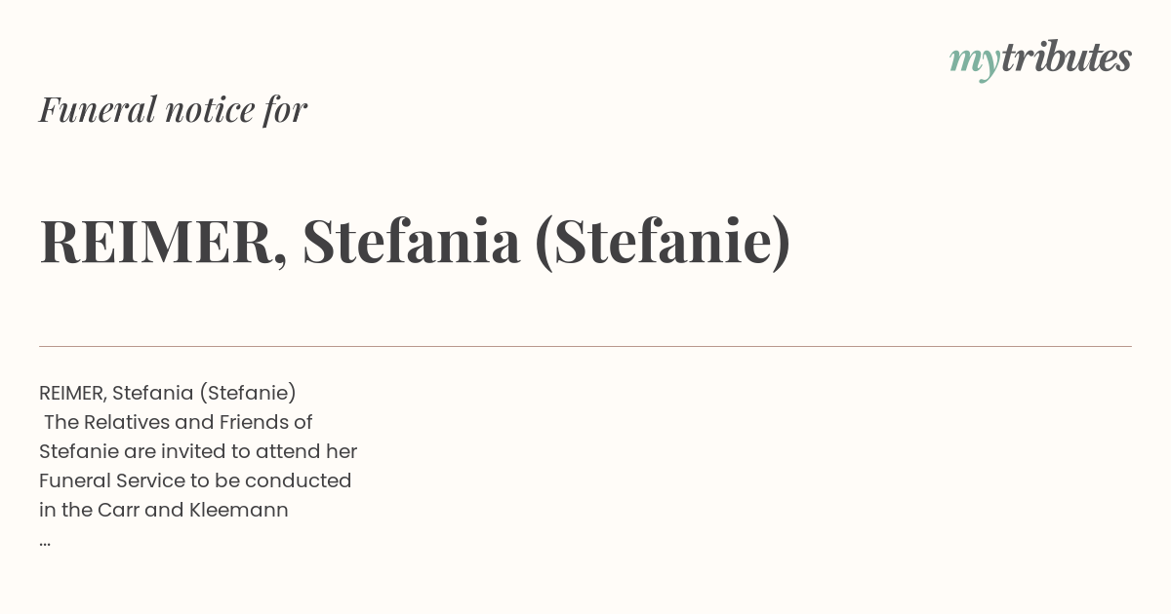
Task: Click "(Stefanie)" in the large title
Action: tap(663, 243)
